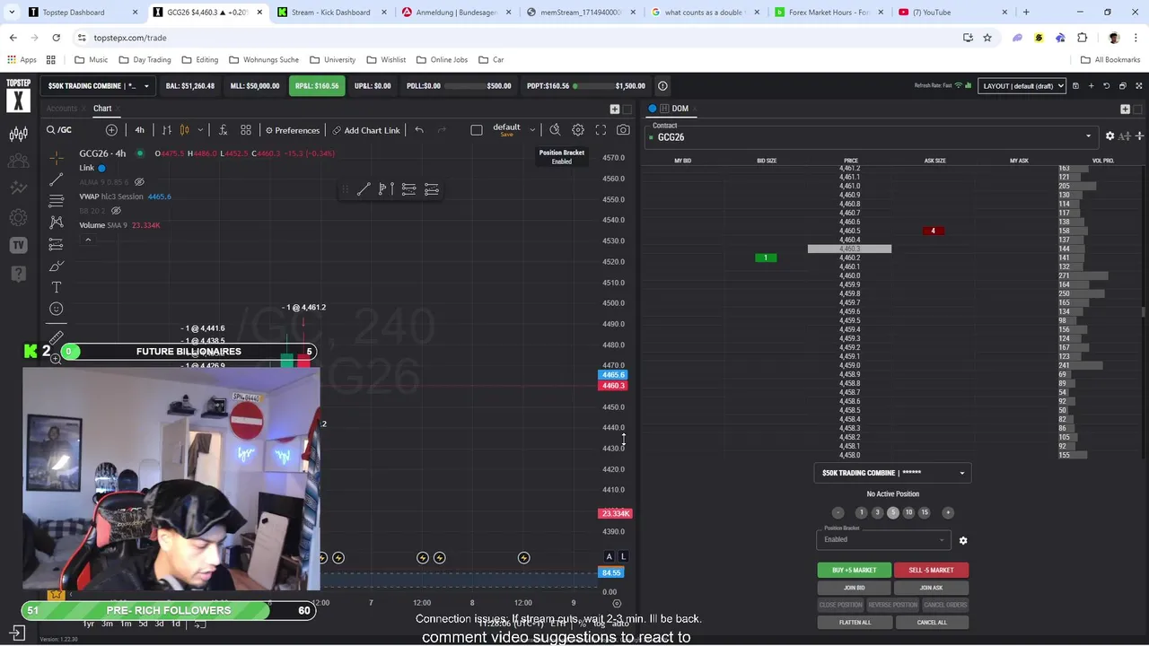Select order quantity 3
The width and height of the screenshot is (1149, 646).
point(877,512)
